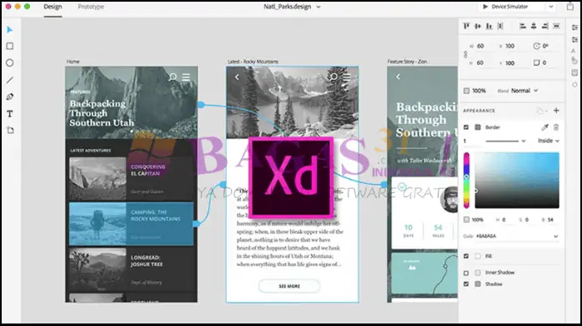Select the Text tool

[x=10, y=114]
